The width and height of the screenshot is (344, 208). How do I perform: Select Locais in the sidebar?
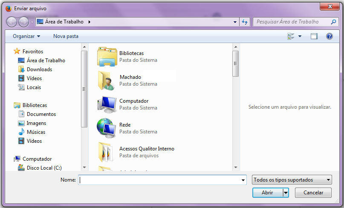(34, 87)
